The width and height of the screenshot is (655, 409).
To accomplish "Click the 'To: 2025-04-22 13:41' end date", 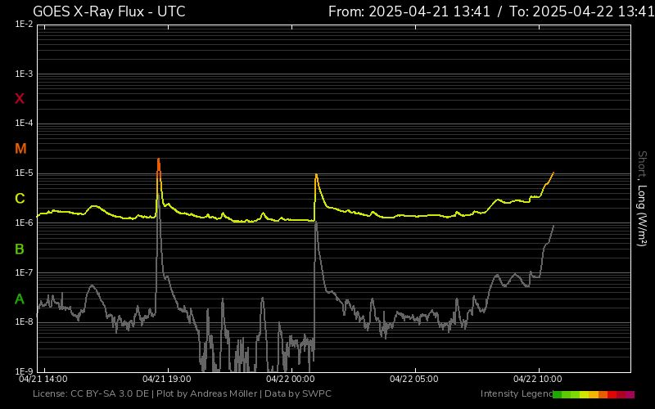I will pos(582,11).
